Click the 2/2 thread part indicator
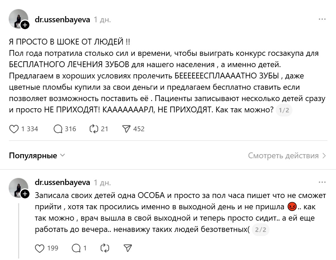Image resolution: width=336 pixels, height=260 pixels. pos(261,230)
